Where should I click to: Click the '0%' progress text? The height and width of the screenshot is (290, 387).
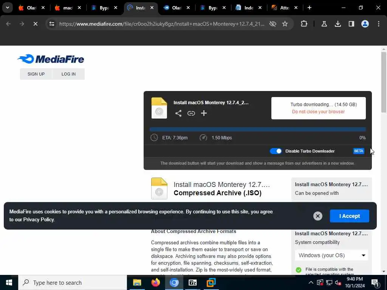coord(362,138)
